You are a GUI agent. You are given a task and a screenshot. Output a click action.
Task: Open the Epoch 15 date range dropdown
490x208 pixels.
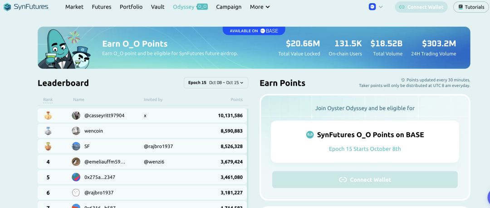(x=216, y=83)
